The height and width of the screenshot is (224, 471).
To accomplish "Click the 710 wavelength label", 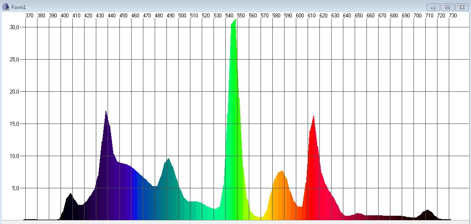I will (429, 16).
